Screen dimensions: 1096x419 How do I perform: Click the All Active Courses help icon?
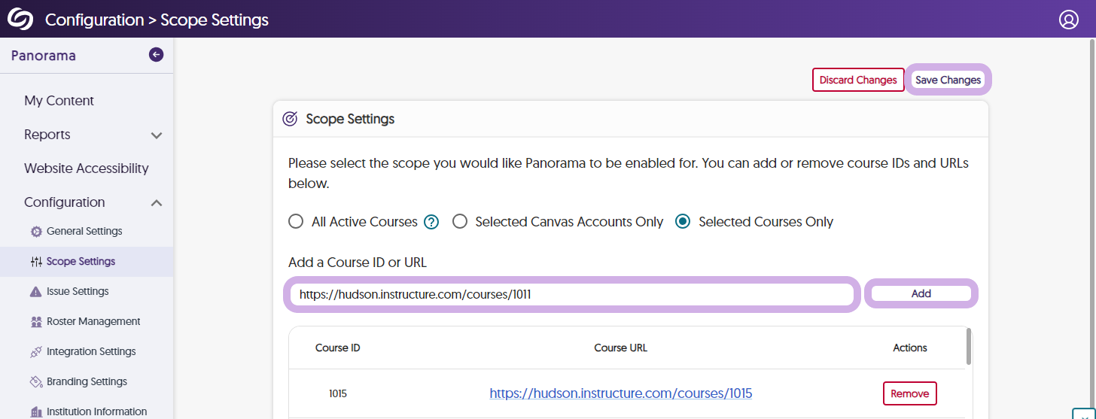tap(431, 222)
